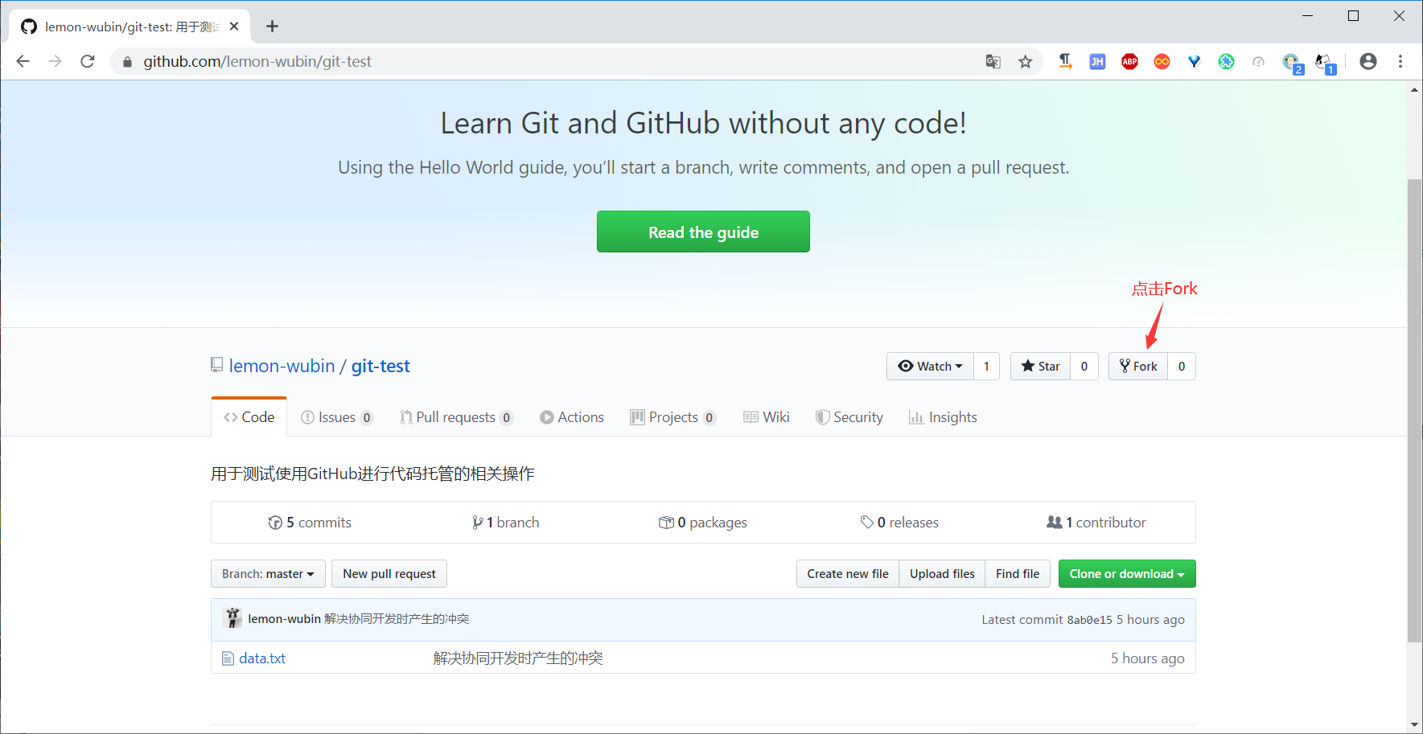
Task: Click the extension icon with badge 2
Action: coord(1292,64)
